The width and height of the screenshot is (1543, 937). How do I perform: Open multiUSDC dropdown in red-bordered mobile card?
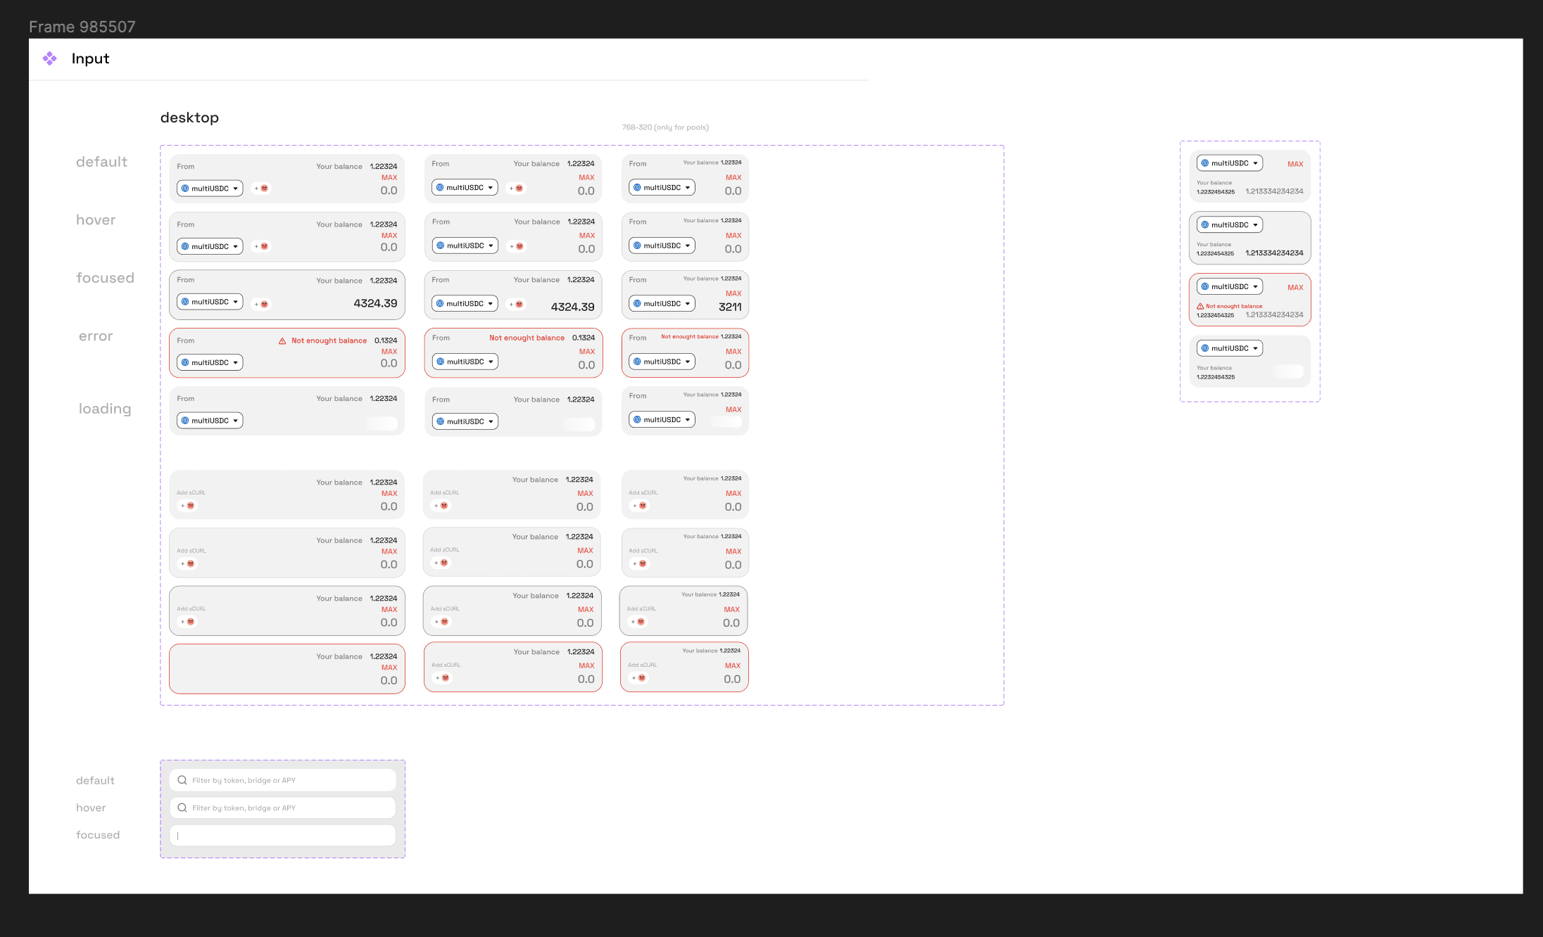coord(1229,287)
